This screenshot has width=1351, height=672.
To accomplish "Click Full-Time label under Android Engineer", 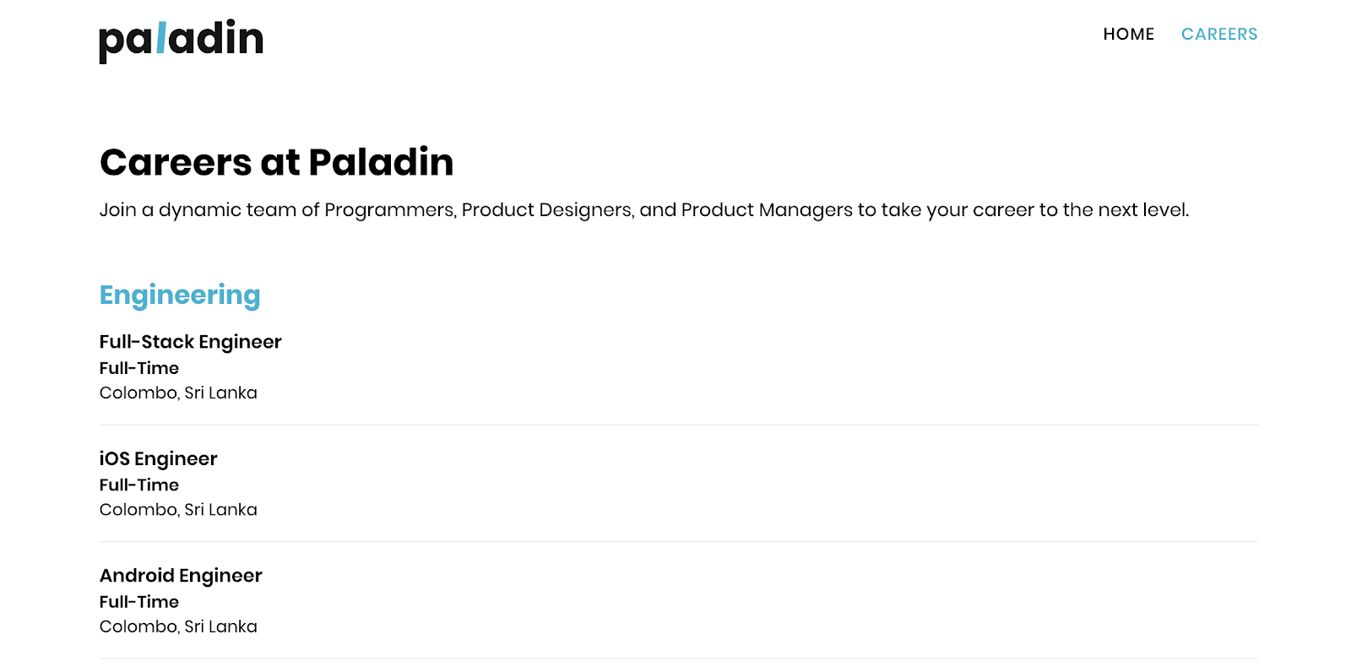I will coord(138,602).
